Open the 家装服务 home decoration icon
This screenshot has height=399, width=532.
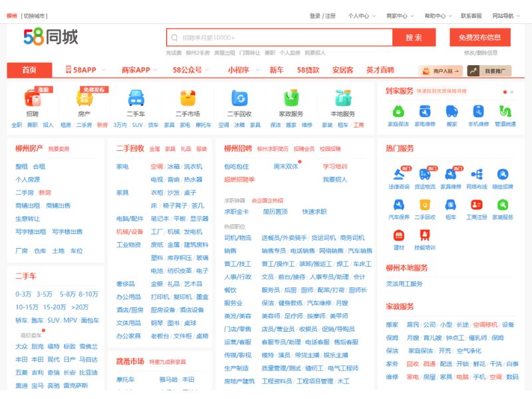(503, 205)
